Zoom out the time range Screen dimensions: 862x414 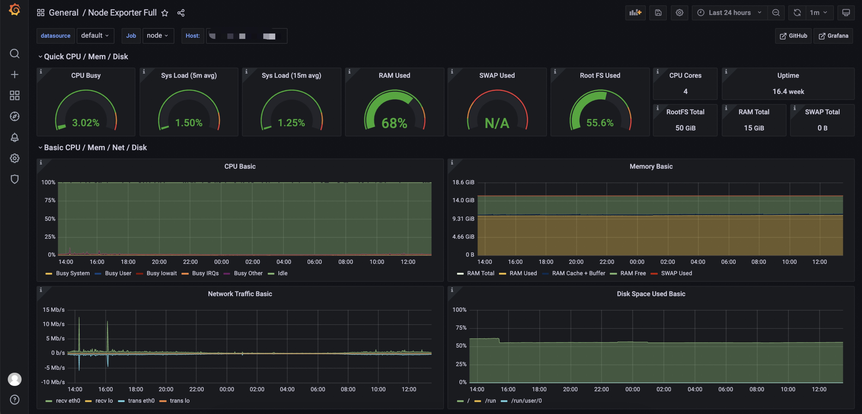pyautogui.click(x=776, y=13)
